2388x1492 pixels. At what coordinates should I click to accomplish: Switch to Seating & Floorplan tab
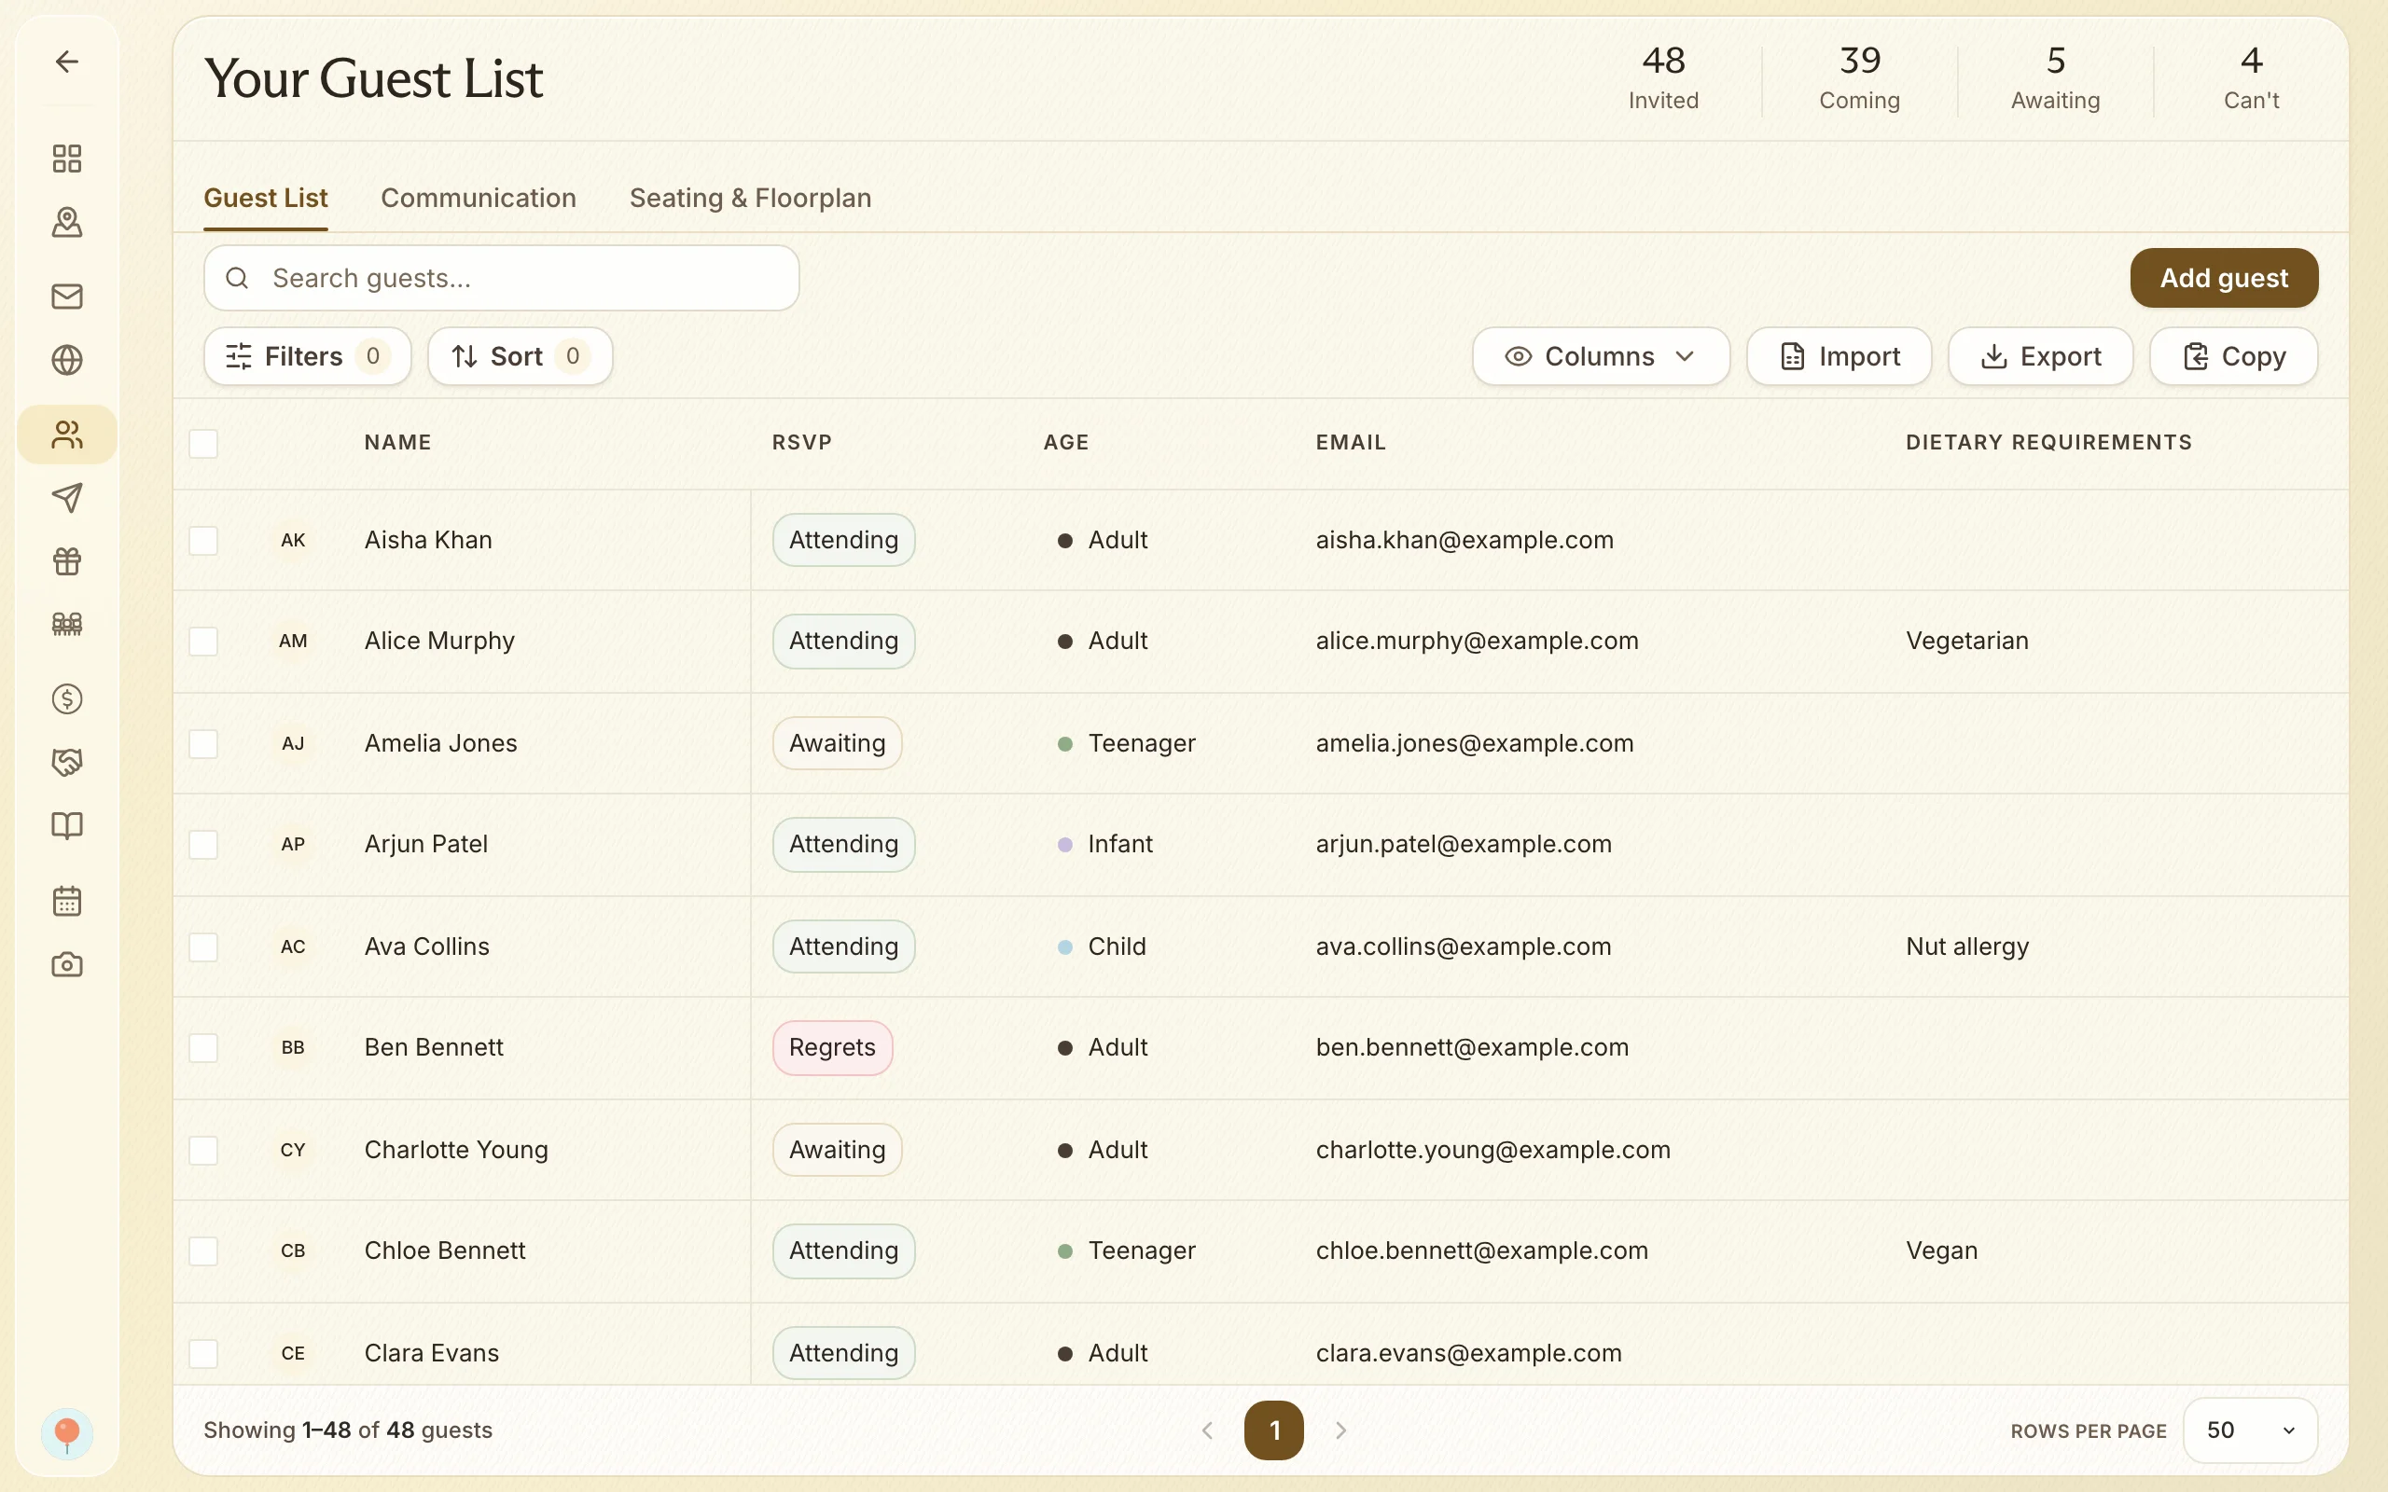(750, 199)
